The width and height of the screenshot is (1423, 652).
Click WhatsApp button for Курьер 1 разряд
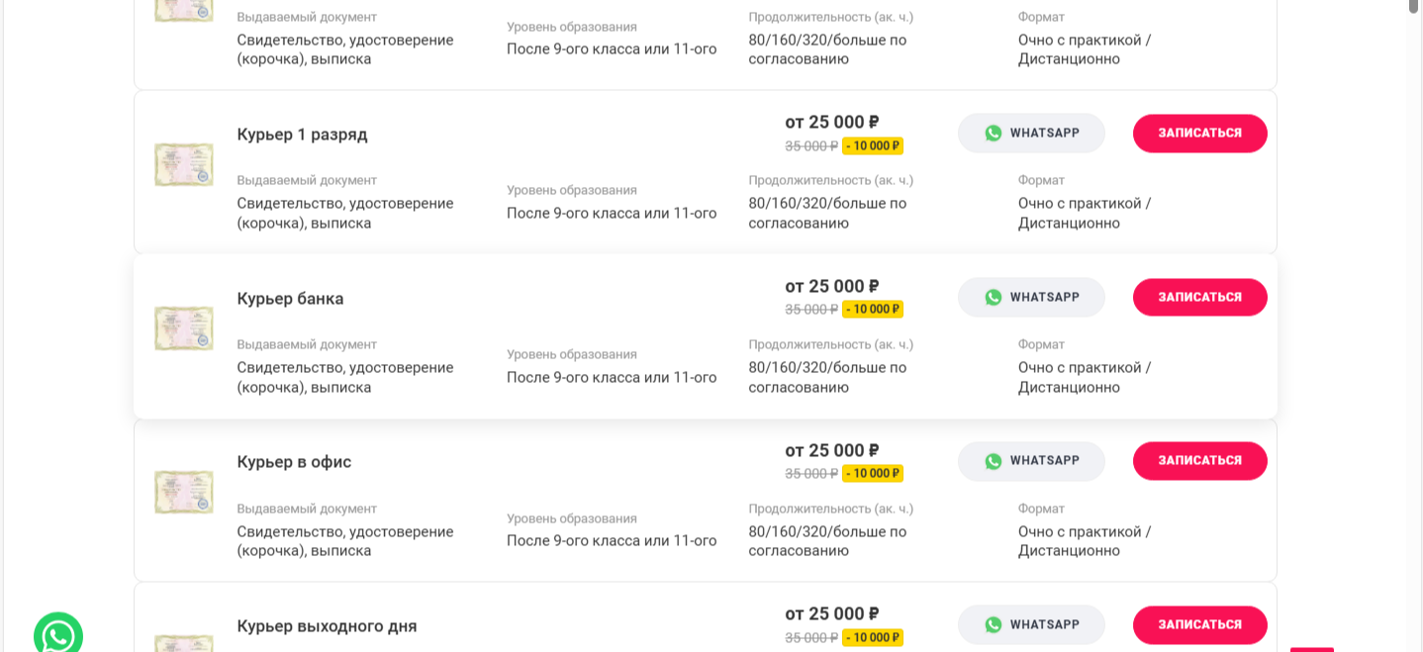click(x=1031, y=134)
